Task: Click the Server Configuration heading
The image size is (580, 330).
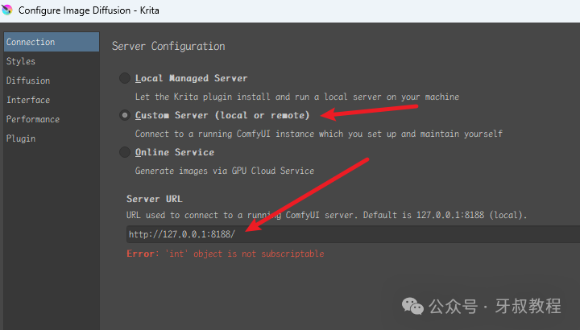Action: point(168,46)
